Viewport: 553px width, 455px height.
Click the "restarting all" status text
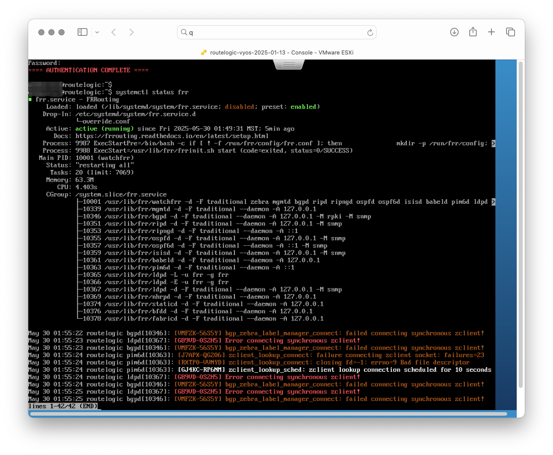(x=104, y=165)
